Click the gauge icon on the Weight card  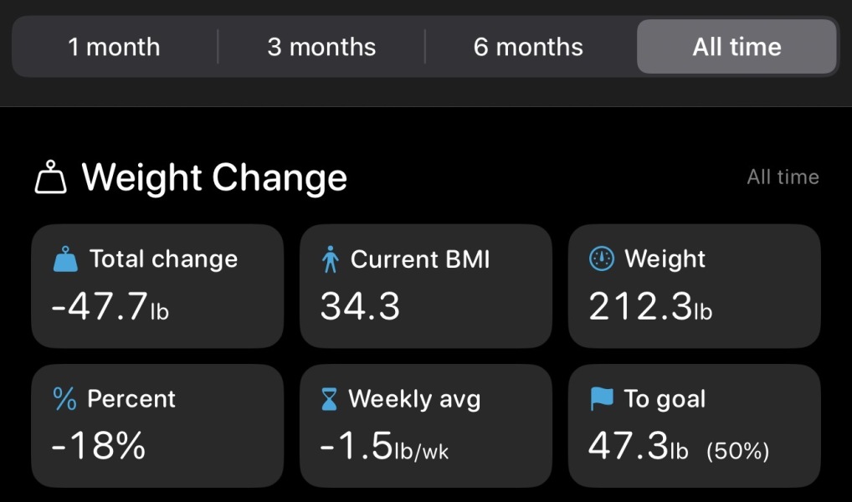click(x=599, y=259)
